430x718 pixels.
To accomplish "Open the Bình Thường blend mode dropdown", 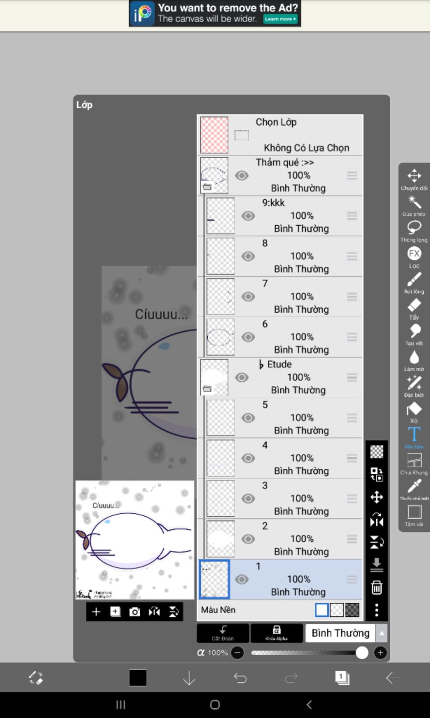I will [341, 633].
